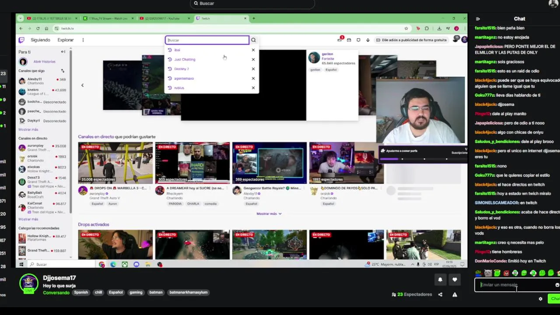Screen dimensions: 560x315
Task: Open Microsoft Edge from the Windows taskbar
Action: click(x=113, y=264)
